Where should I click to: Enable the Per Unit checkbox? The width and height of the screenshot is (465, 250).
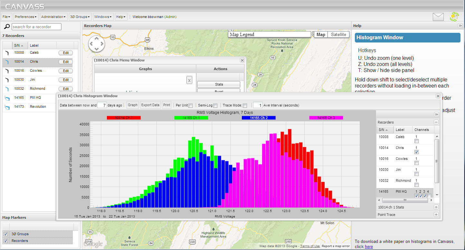point(190,105)
